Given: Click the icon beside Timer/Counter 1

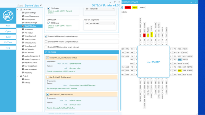Looking at the screenshot, I should coord(23,39).
